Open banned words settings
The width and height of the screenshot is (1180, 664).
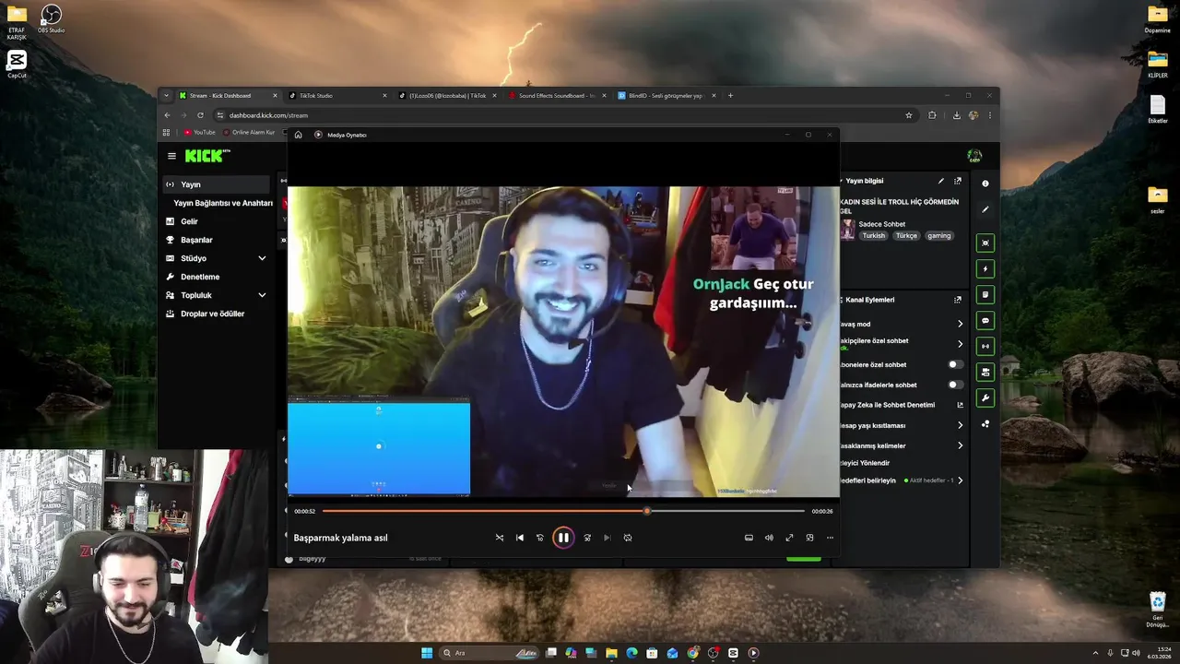click(x=960, y=445)
